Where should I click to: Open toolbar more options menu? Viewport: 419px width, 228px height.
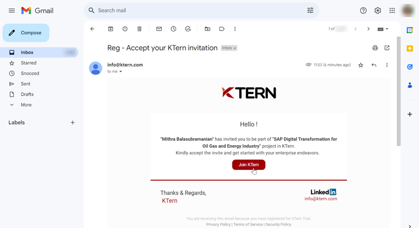click(235, 29)
